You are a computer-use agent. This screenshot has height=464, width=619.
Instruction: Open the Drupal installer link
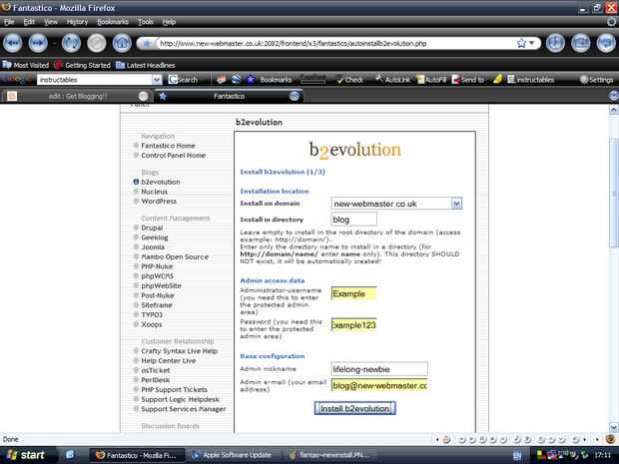(152, 228)
